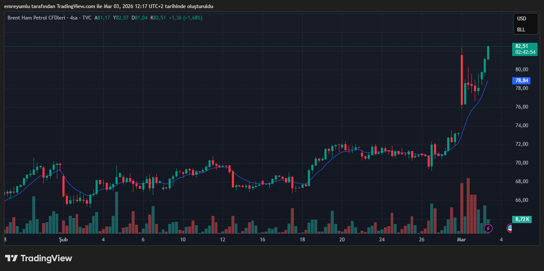
Task: Click the 4sa timeframe label
Action: pyautogui.click(x=74, y=18)
